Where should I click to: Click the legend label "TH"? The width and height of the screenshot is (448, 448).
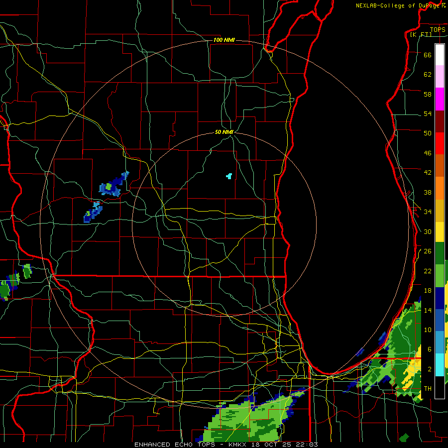[428, 389]
